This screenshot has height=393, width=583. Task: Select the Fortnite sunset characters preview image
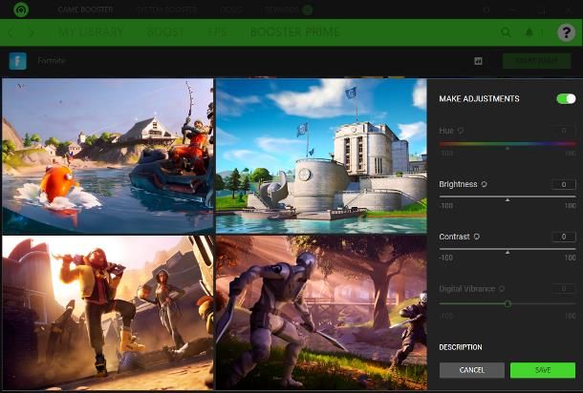pyautogui.click(x=108, y=313)
